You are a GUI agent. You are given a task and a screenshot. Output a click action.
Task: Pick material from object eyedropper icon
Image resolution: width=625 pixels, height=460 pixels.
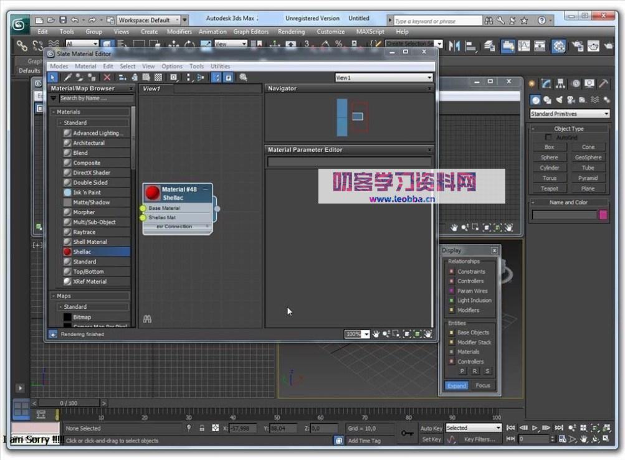pyautogui.click(x=68, y=77)
